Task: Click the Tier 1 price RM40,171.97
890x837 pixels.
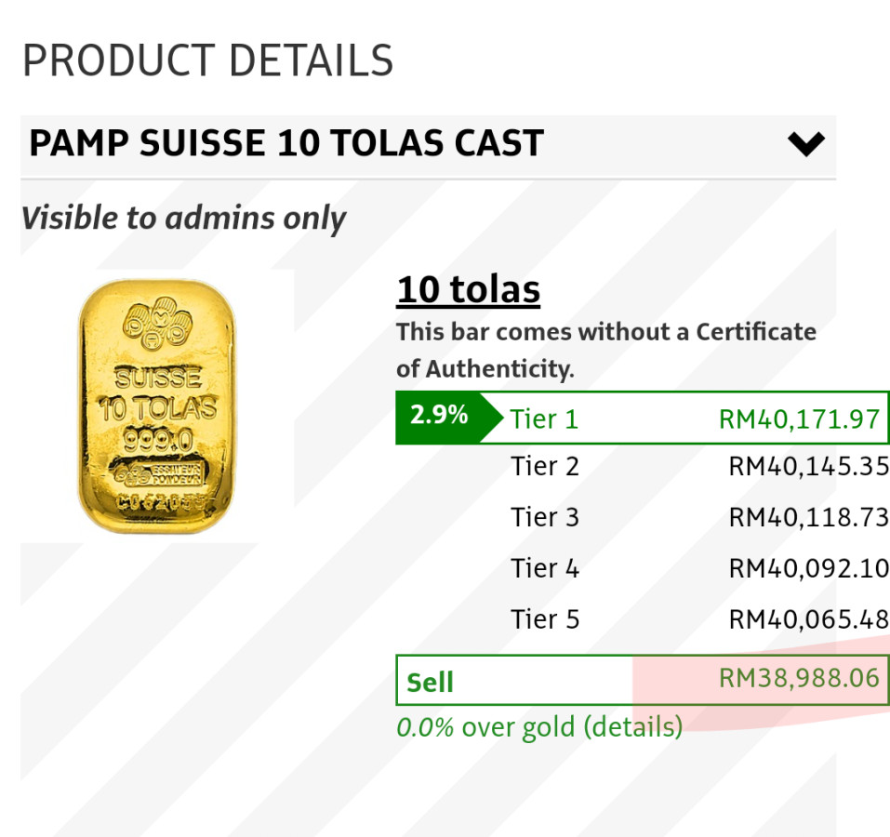Action: click(799, 418)
